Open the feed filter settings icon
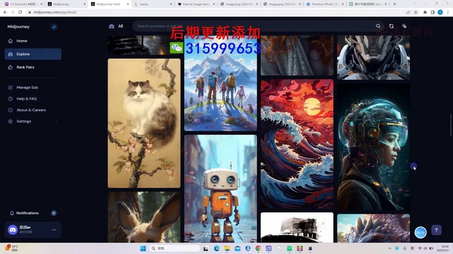 pyautogui.click(x=404, y=26)
